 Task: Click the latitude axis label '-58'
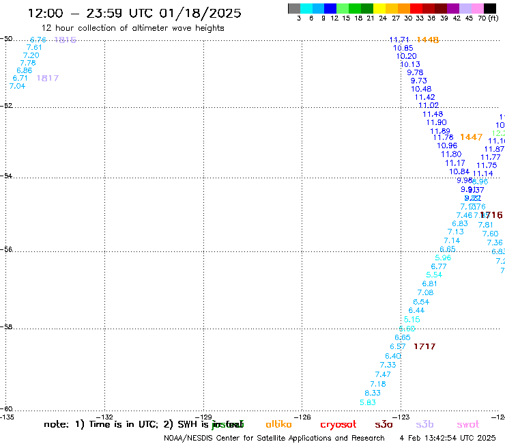pos(6,327)
